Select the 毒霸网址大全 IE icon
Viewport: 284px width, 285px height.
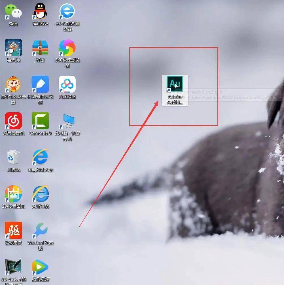click(40, 158)
